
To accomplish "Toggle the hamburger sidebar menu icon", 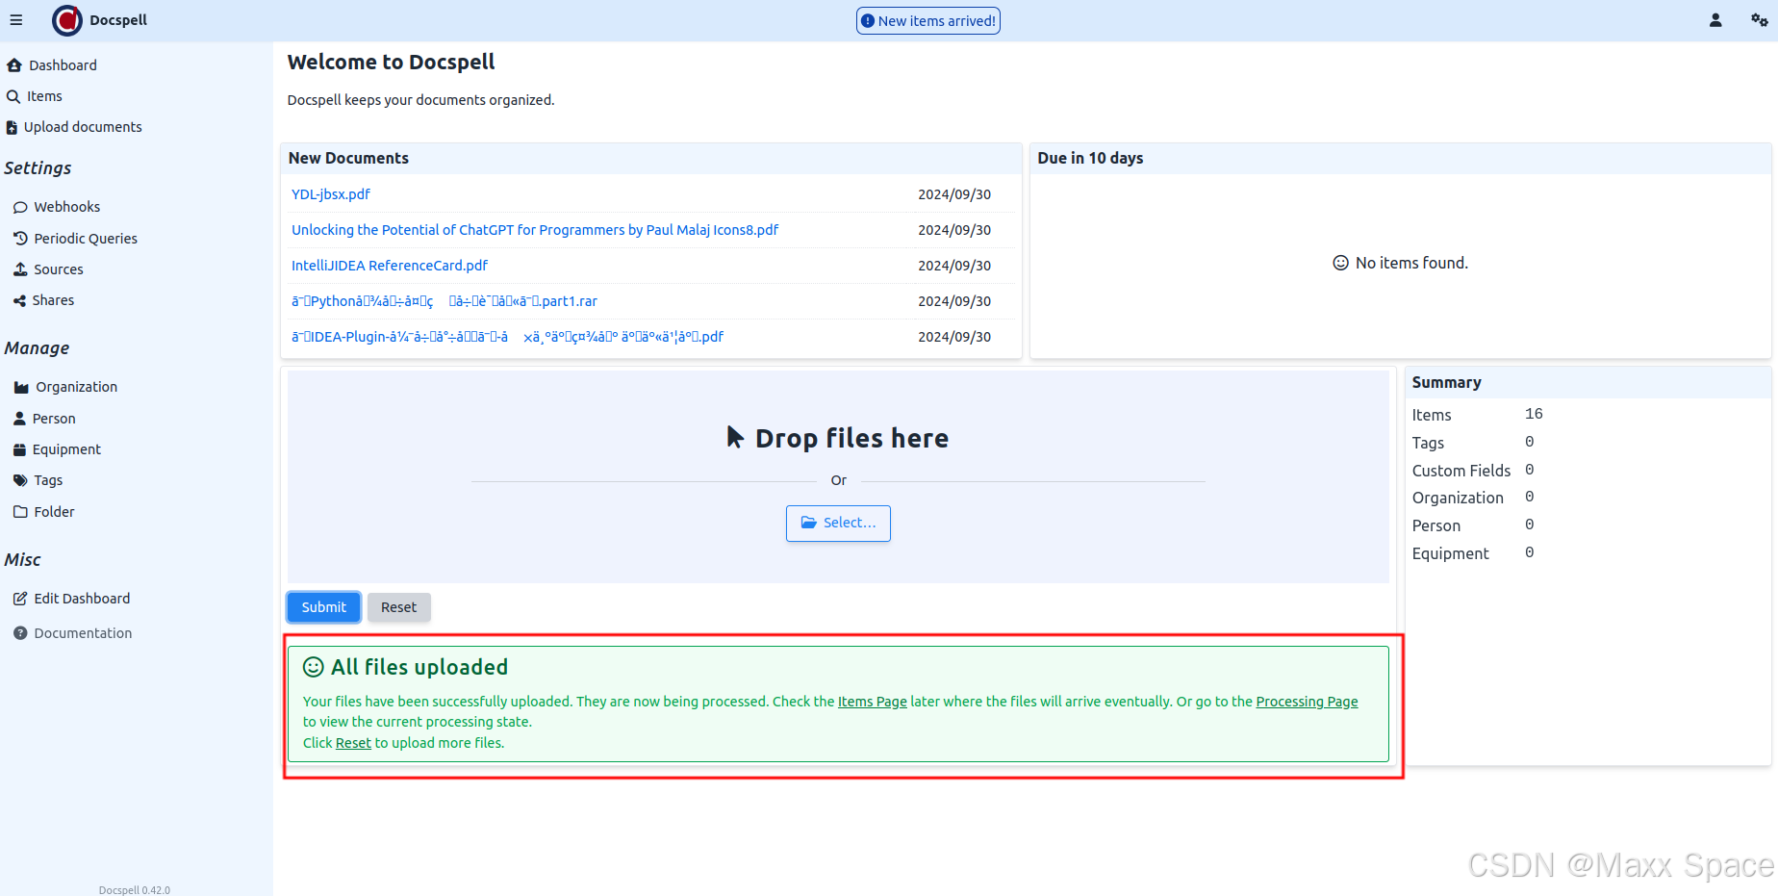I will [16, 20].
